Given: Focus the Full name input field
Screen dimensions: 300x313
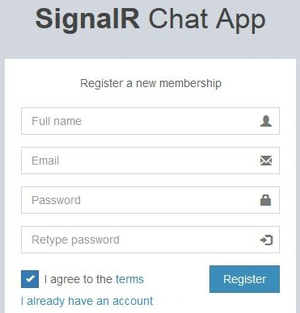Looking at the screenshot, I should coord(150,121).
